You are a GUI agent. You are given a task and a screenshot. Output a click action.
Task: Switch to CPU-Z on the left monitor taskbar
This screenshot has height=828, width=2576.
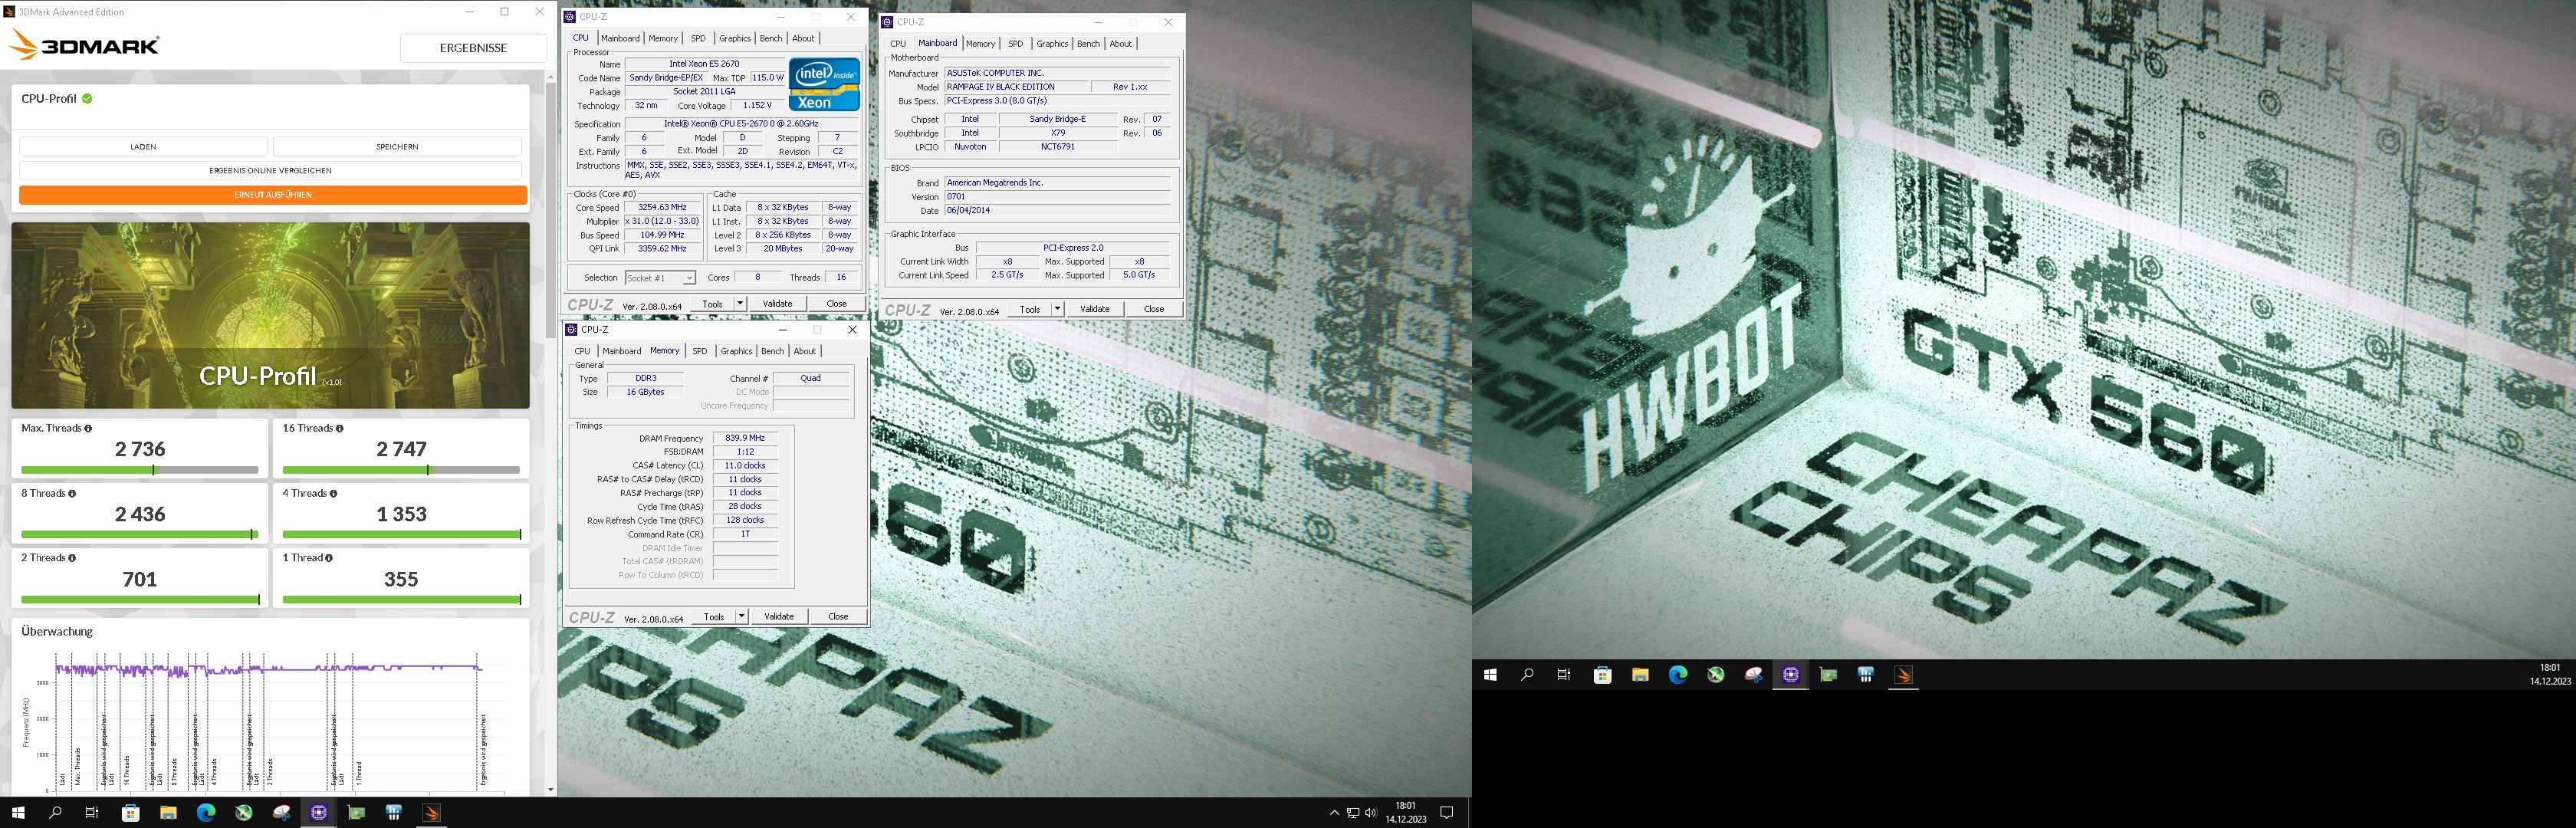(319, 813)
